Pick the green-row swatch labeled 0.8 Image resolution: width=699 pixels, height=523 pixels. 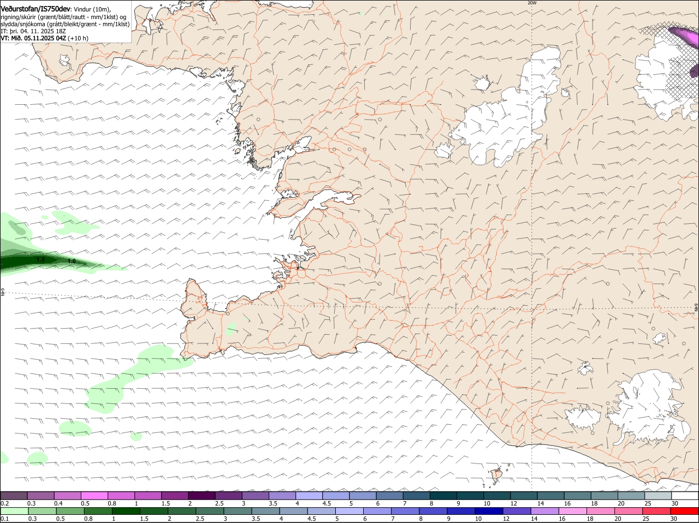pos(97,511)
